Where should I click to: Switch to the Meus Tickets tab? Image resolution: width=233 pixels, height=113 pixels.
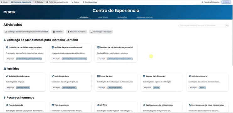tap(103, 17)
